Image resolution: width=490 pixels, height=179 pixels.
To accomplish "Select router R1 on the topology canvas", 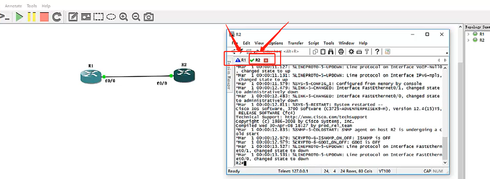I will click(91, 76).
